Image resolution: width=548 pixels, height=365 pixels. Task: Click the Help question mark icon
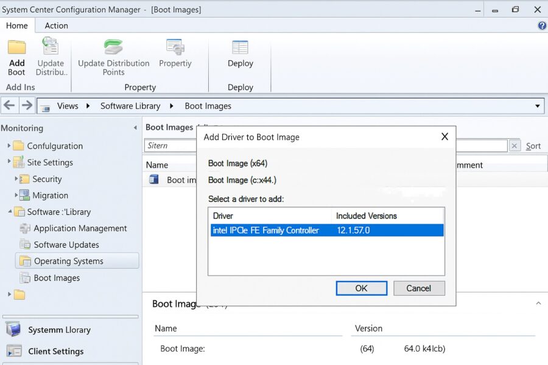coord(541,25)
